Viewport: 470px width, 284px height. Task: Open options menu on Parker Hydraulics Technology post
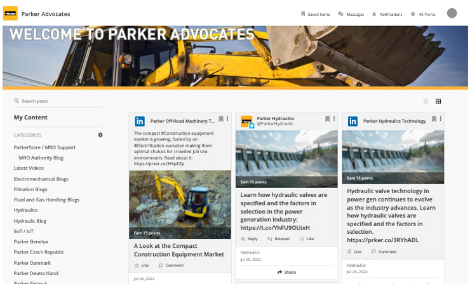point(441,119)
